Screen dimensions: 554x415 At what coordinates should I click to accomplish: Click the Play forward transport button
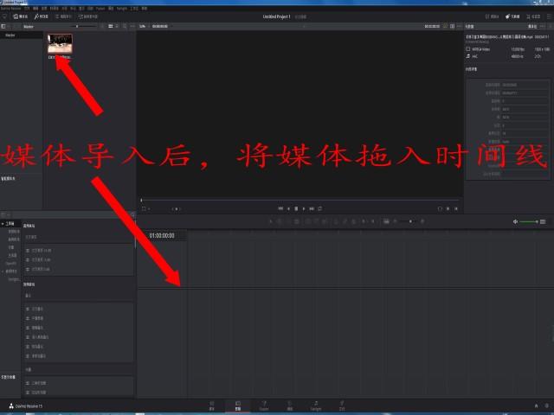tap(304, 208)
